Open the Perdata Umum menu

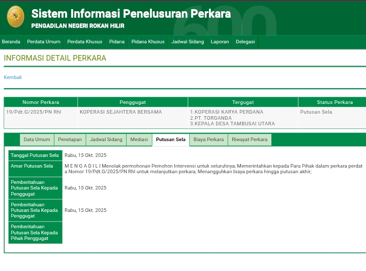(44, 42)
